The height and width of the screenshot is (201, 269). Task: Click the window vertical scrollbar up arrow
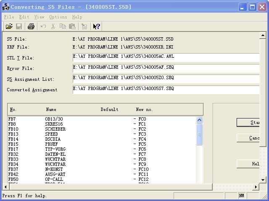(263, 35)
